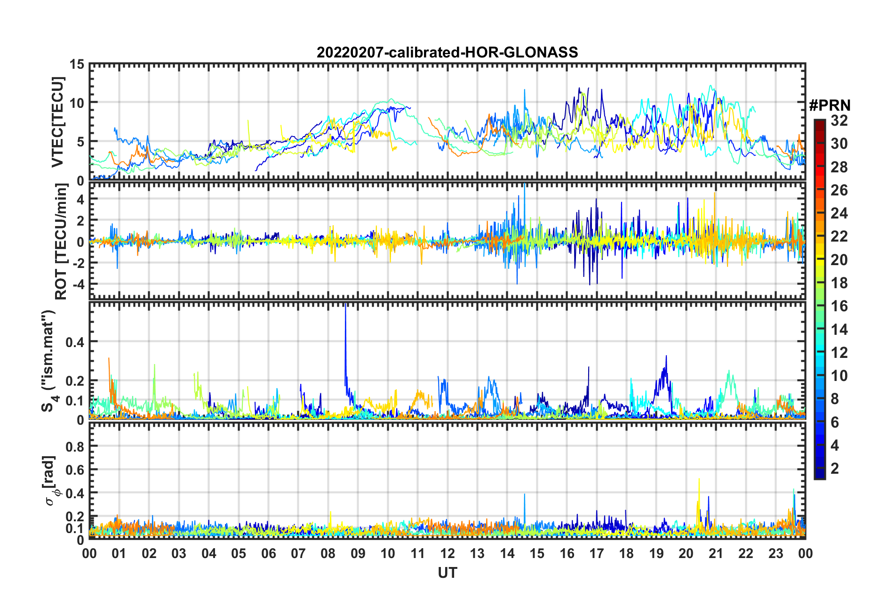Select the 0.2 tick label on the S4 axis
895x599 pixels.
pyautogui.click(x=75, y=380)
